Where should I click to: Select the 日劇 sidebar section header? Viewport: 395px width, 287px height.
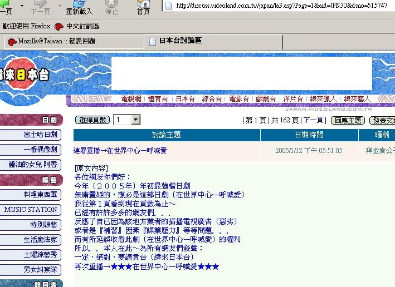(x=31, y=120)
